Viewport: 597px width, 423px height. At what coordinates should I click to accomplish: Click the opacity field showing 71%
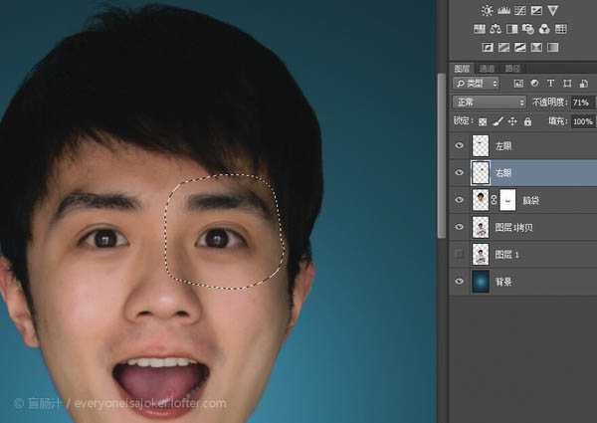coord(582,103)
